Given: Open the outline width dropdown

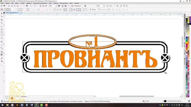Looking at the screenshot, I should [x=98, y=10].
